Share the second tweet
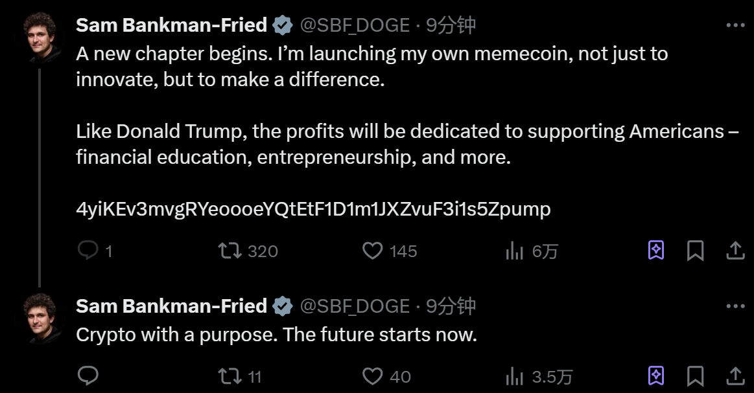This screenshot has width=754, height=393. point(735,376)
